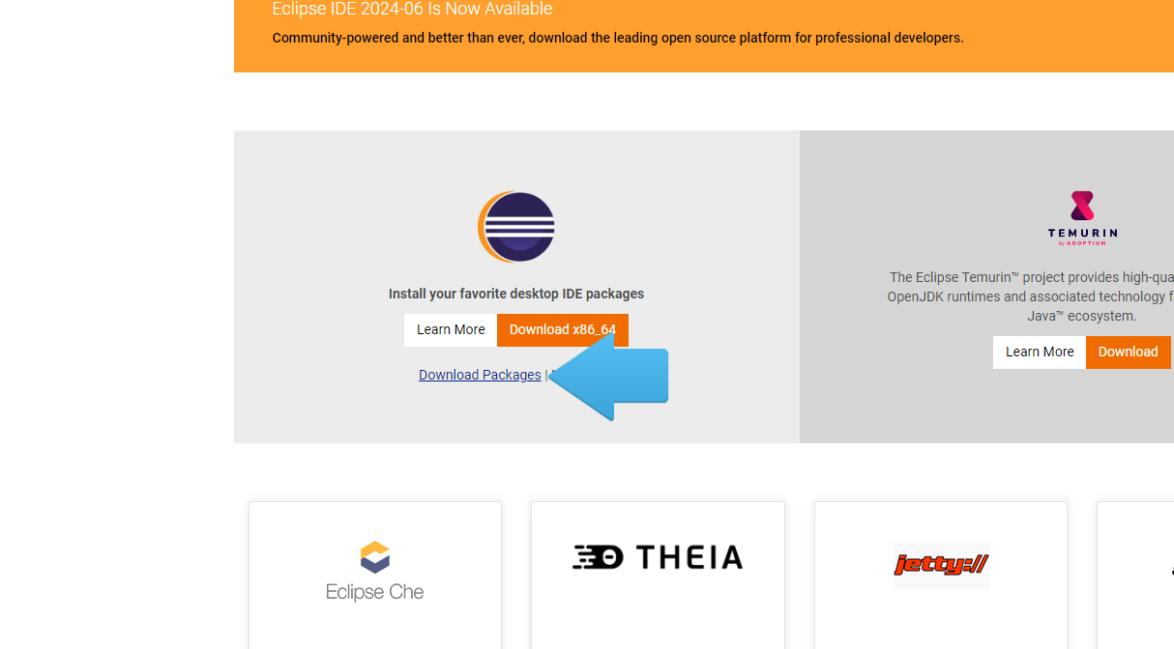Viewport: 1174px width, 649px height.
Task: Click the Eclipse IDE 2024-06 announcement heading
Action: (x=413, y=10)
